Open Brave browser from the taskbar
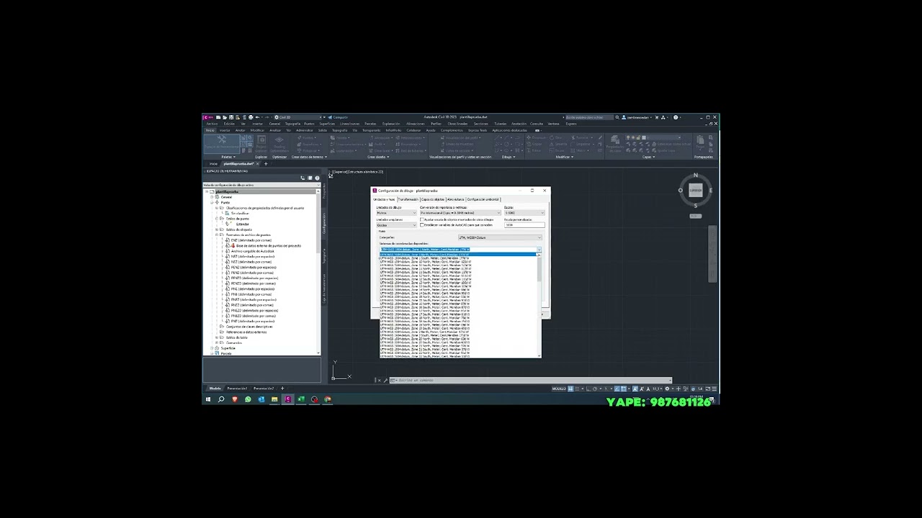This screenshot has width=922, height=518. click(x=235, y=399)
